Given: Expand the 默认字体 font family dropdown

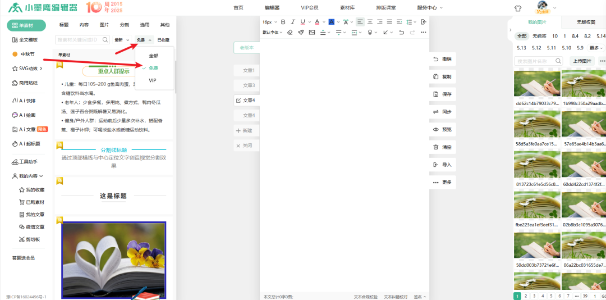Looking at the screenshot, I should [x=272, y=33].
